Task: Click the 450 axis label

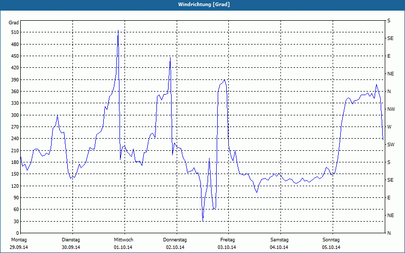Action: click(x=15, y=56)
